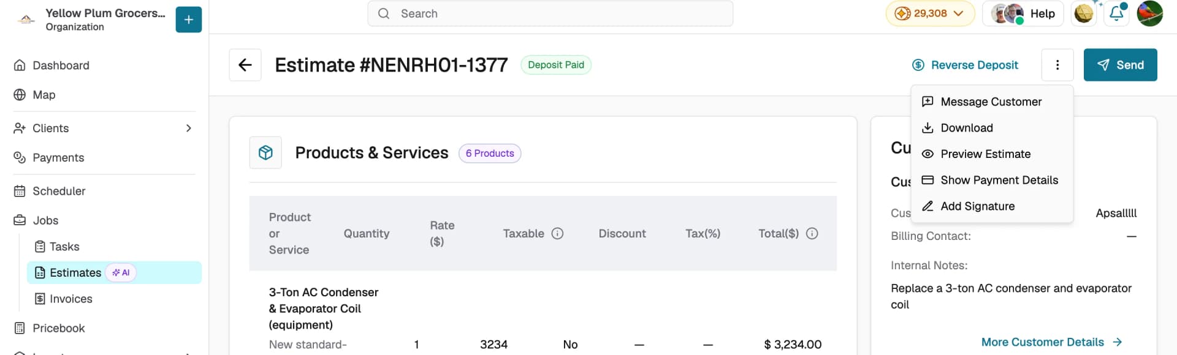Go to Payments in the sidebar

point(58,157)
